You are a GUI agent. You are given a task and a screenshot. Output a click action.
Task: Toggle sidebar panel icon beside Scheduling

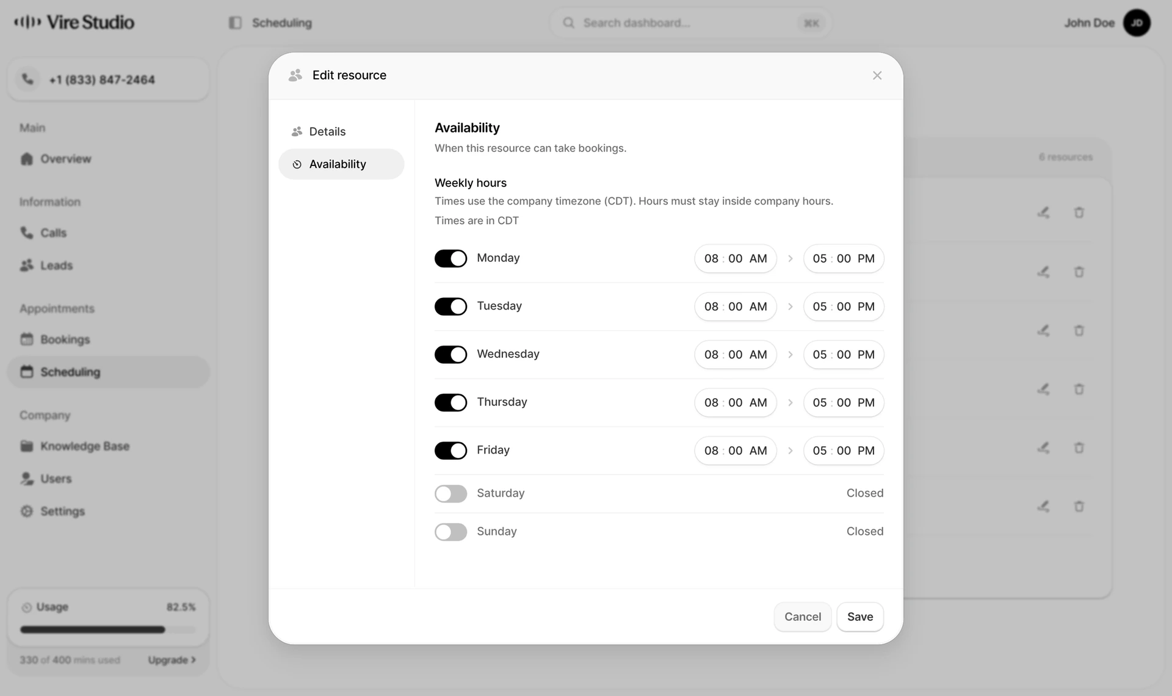(x=235, y=23)
